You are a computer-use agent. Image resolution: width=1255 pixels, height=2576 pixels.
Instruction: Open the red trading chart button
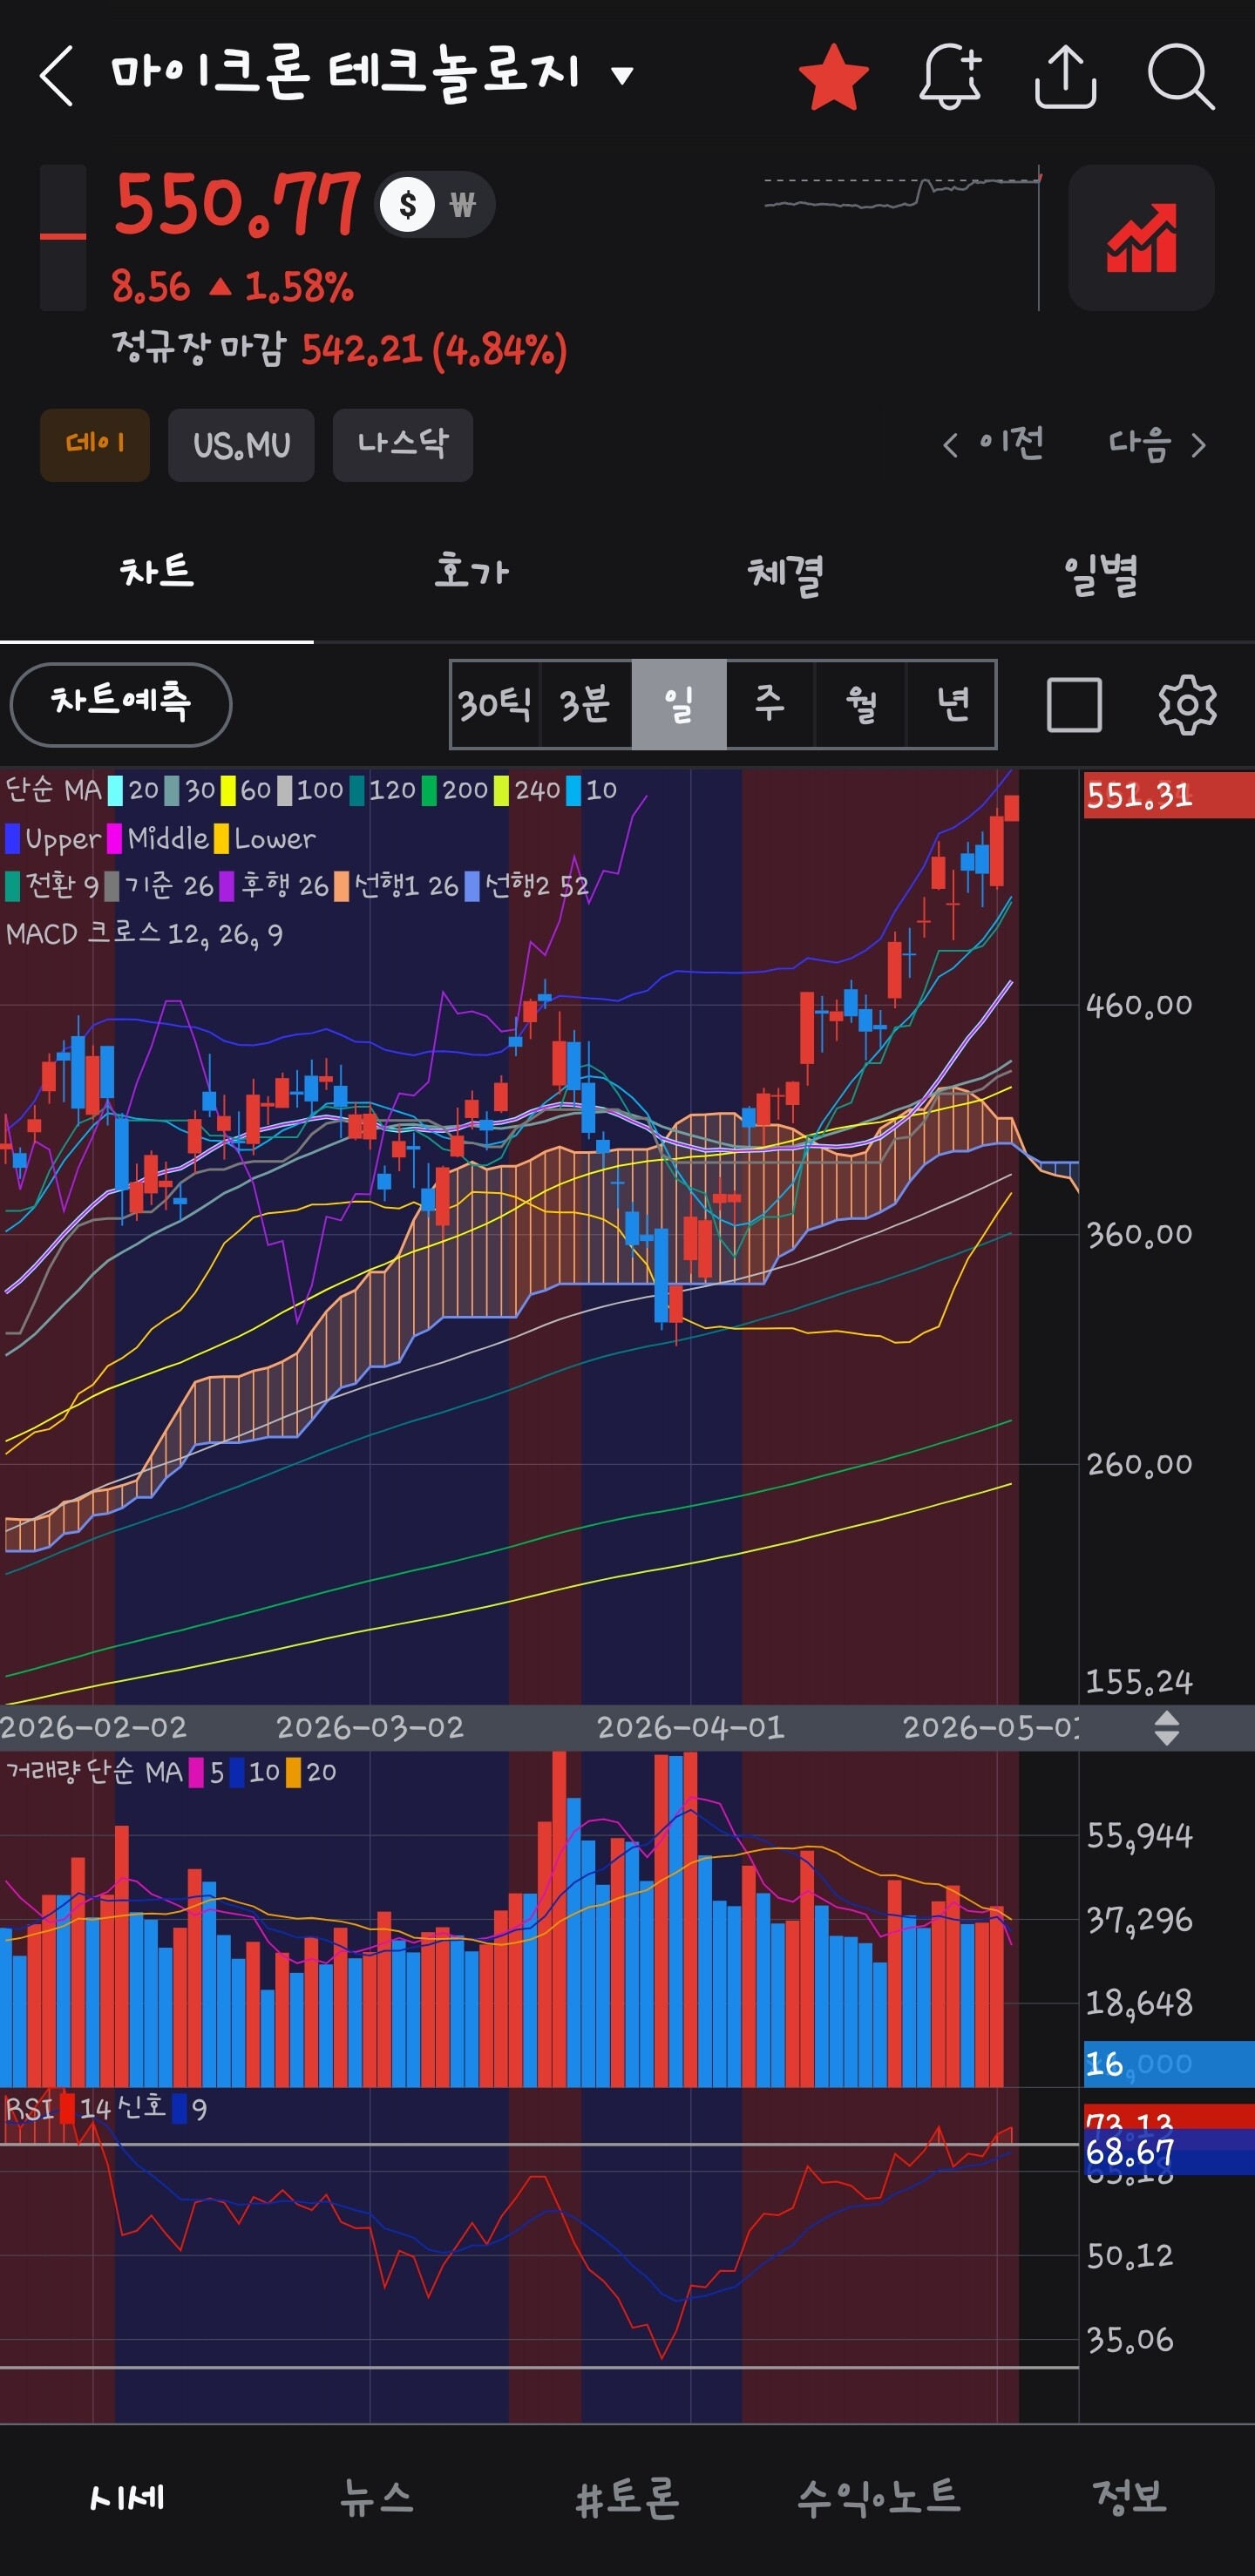coord(1141,237)
